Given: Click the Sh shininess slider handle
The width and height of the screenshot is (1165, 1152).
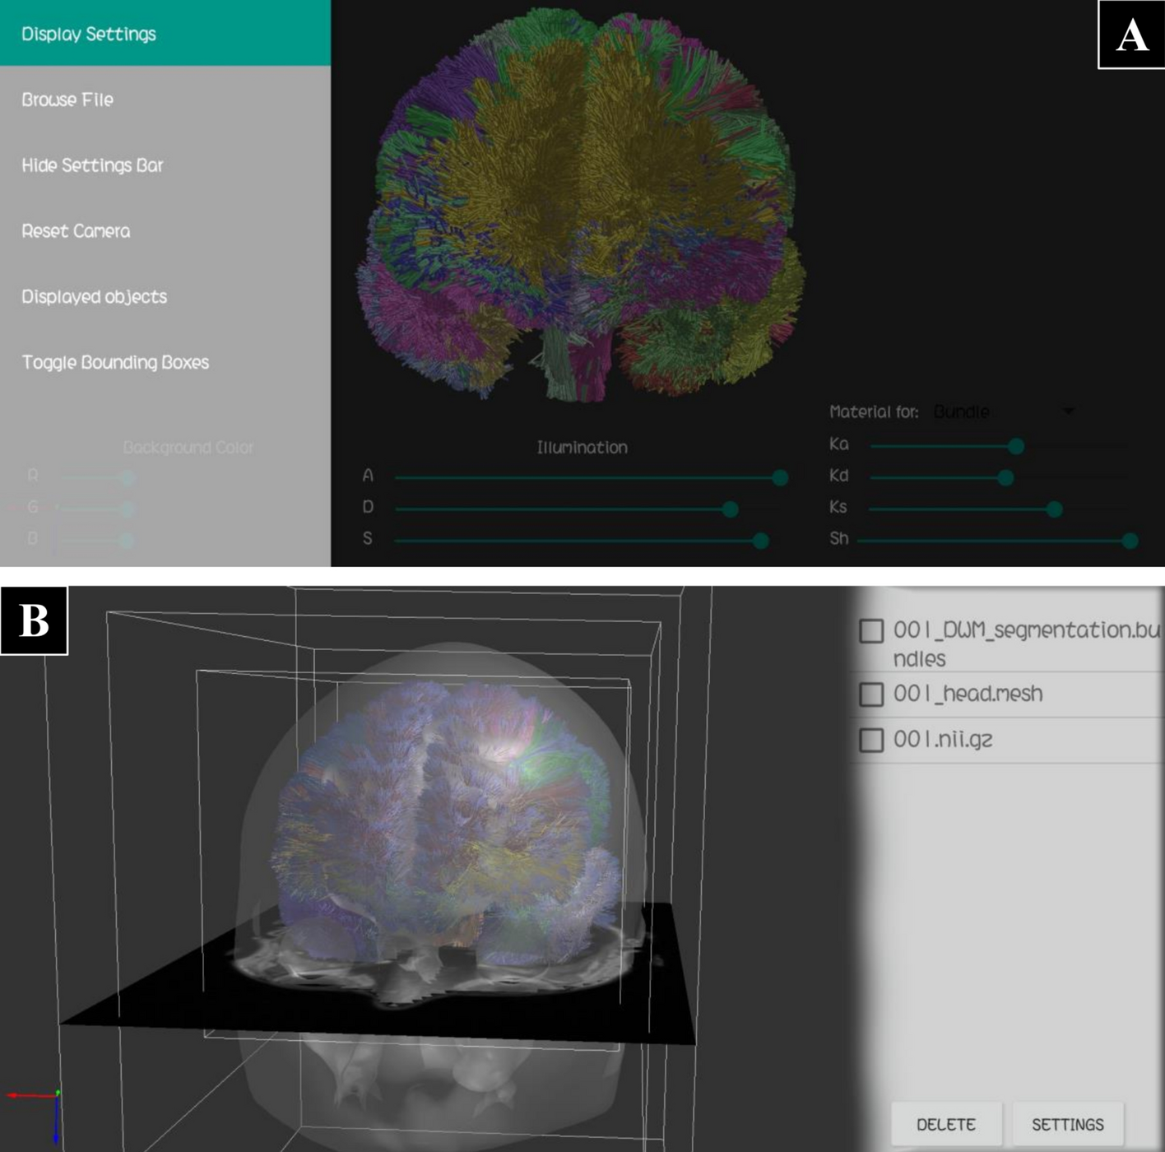Looking at the screenshot, I should click(1130, 541).
